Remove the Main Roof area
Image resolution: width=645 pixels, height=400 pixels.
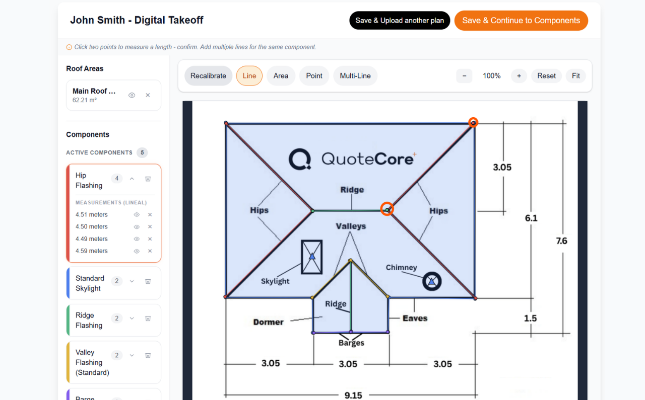point(148,95)
